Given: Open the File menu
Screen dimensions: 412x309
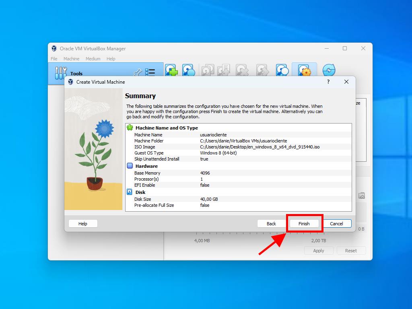Looking at the screenshot, I should [x=54, y=59].
